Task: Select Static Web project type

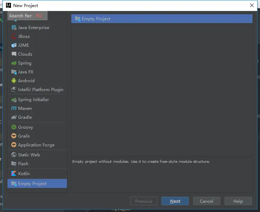Action: click(x=37, y=155)
